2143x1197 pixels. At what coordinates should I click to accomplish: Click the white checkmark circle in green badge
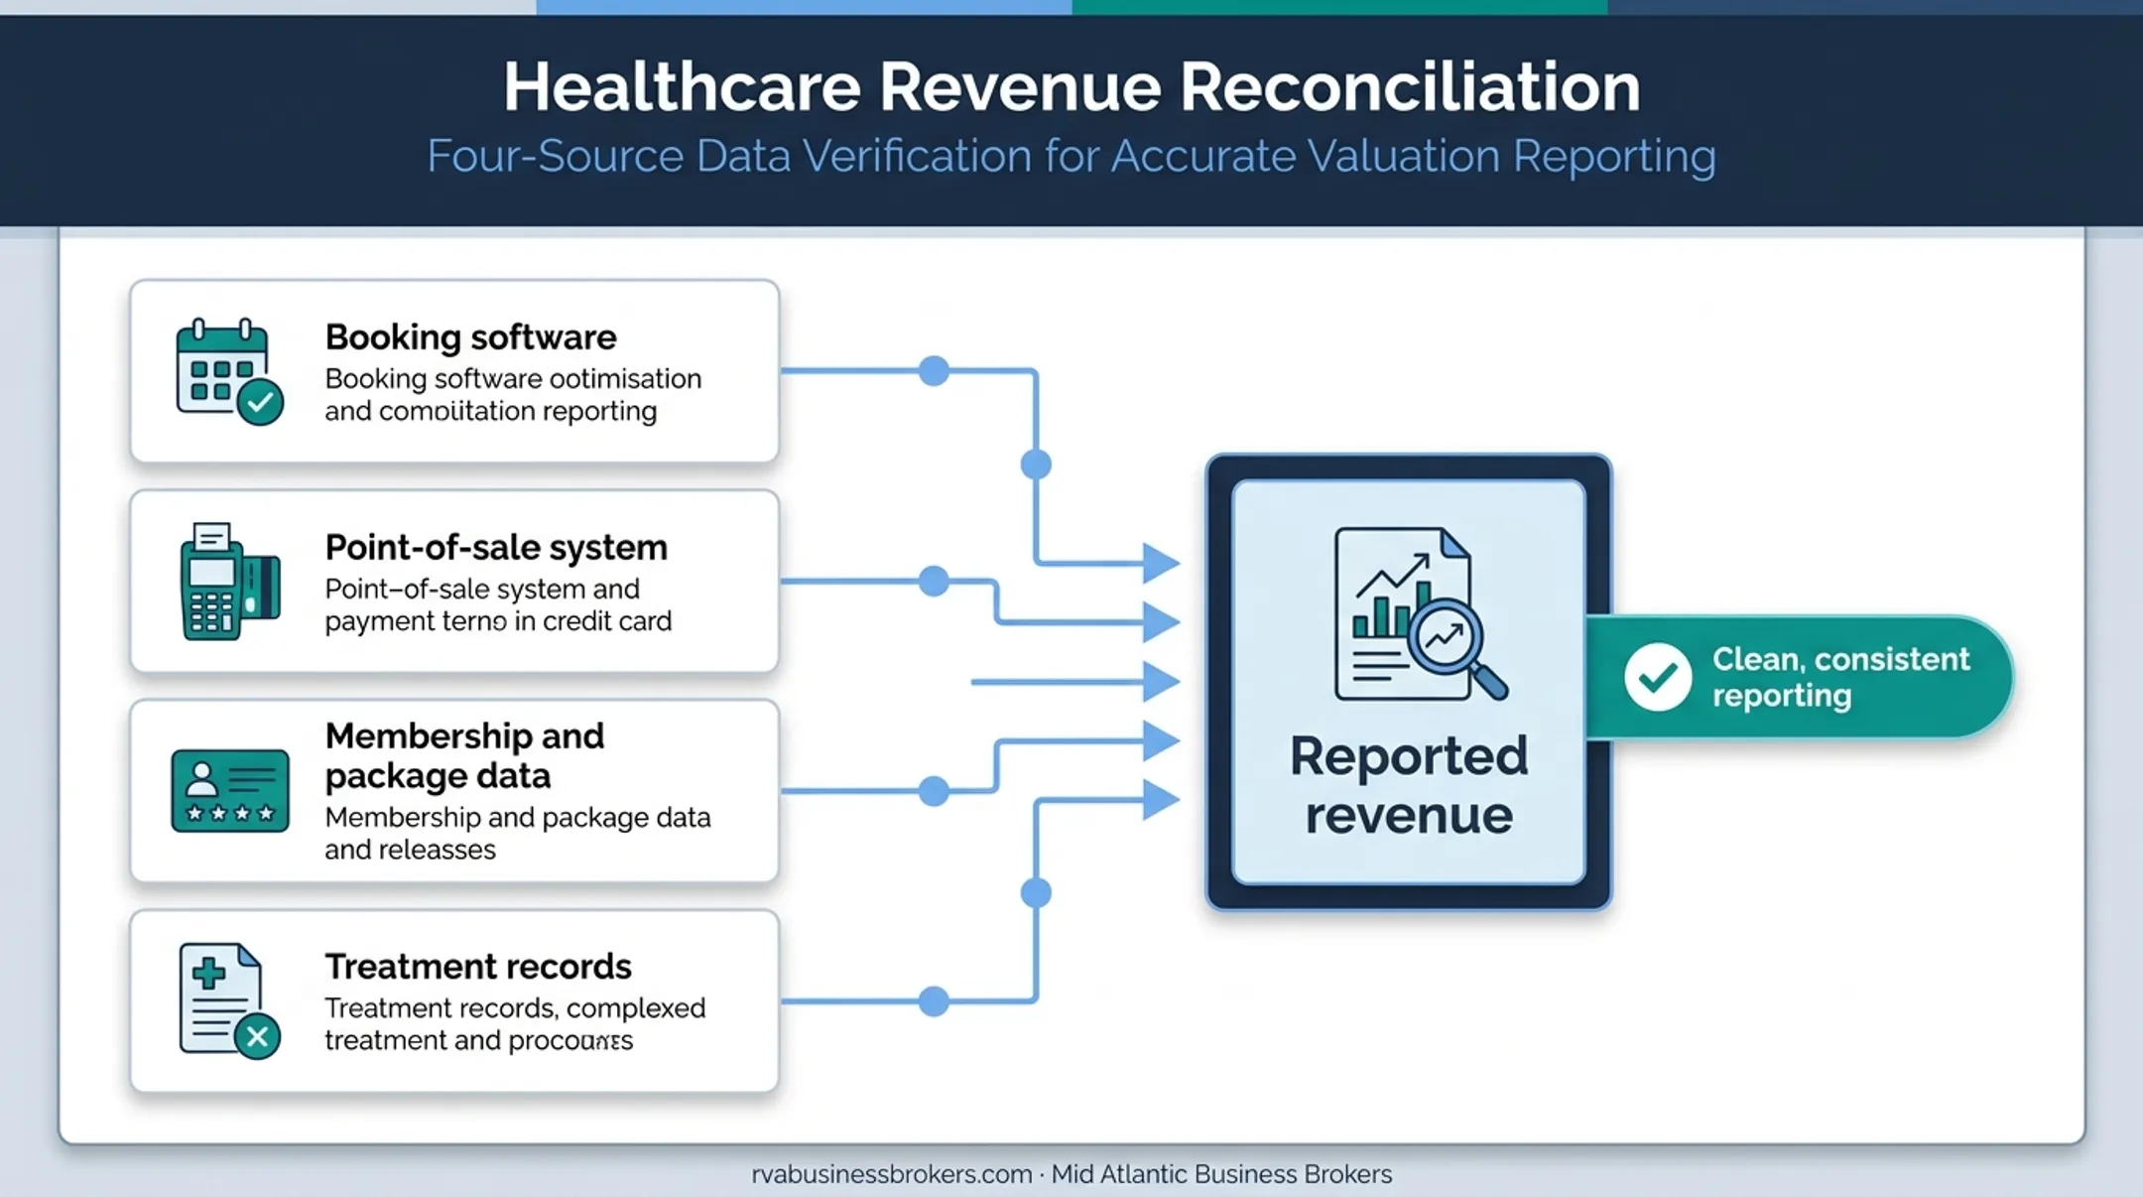coord(1658,677)
